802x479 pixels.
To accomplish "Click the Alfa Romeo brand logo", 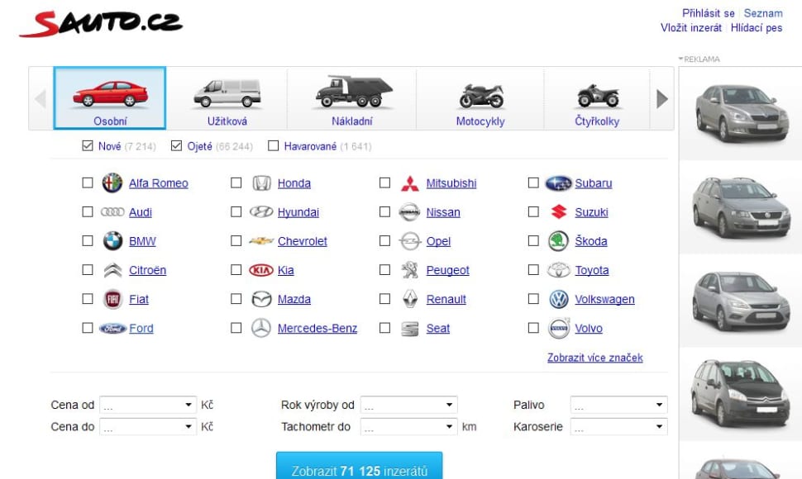I will [x=112, y=183].
